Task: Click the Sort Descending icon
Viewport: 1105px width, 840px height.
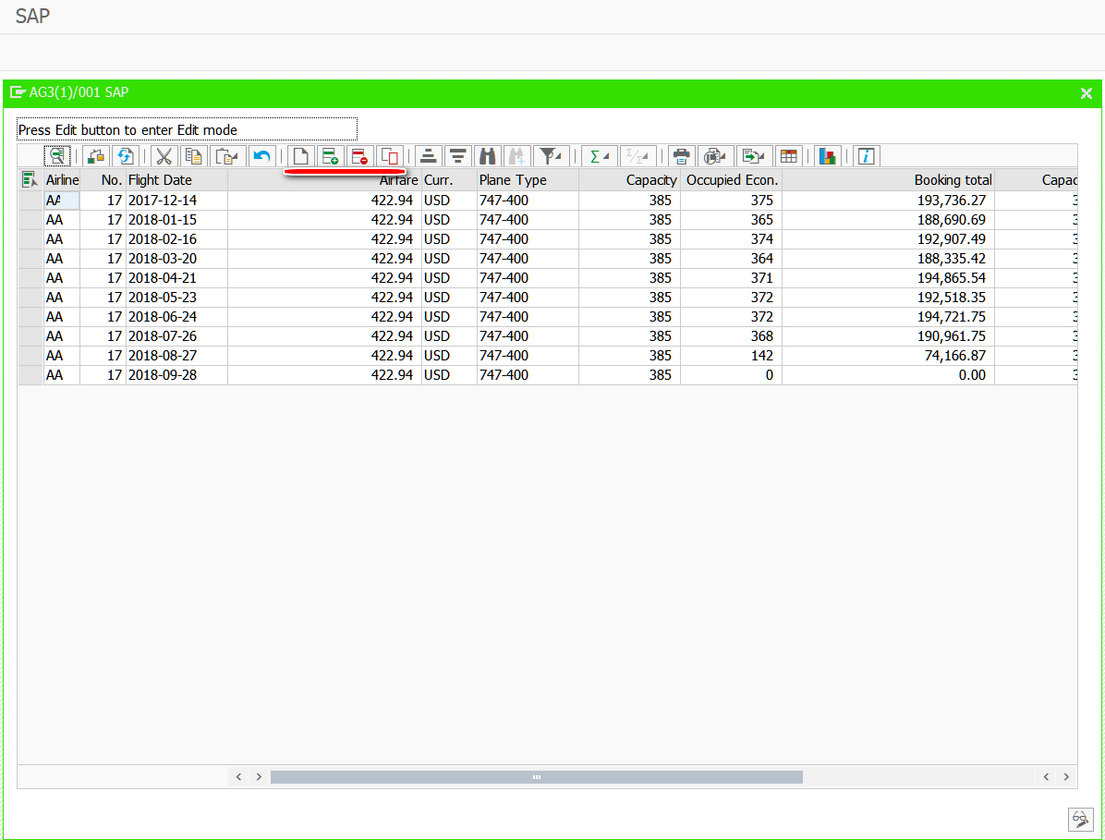Action: tap(458, 156)
